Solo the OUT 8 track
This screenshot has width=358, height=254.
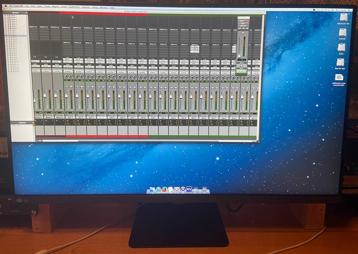141,87
